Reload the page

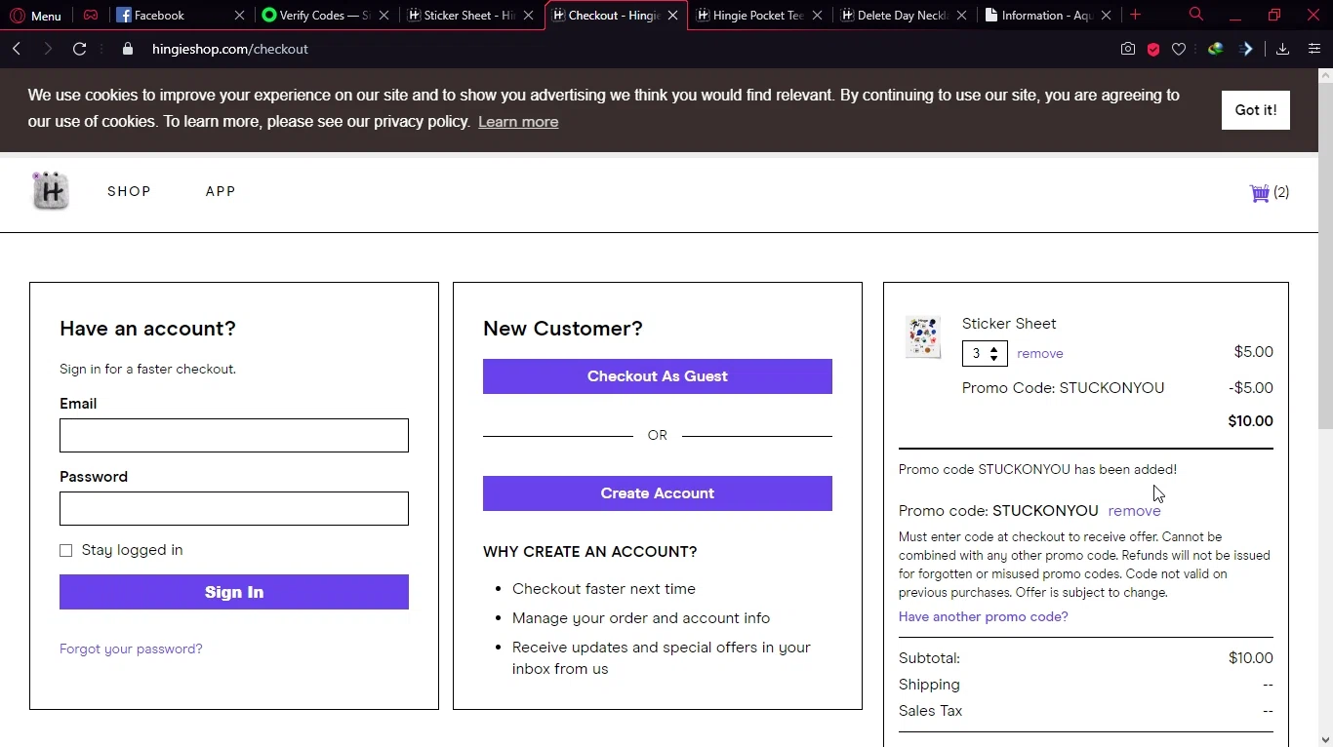click(x=80, y=49)
